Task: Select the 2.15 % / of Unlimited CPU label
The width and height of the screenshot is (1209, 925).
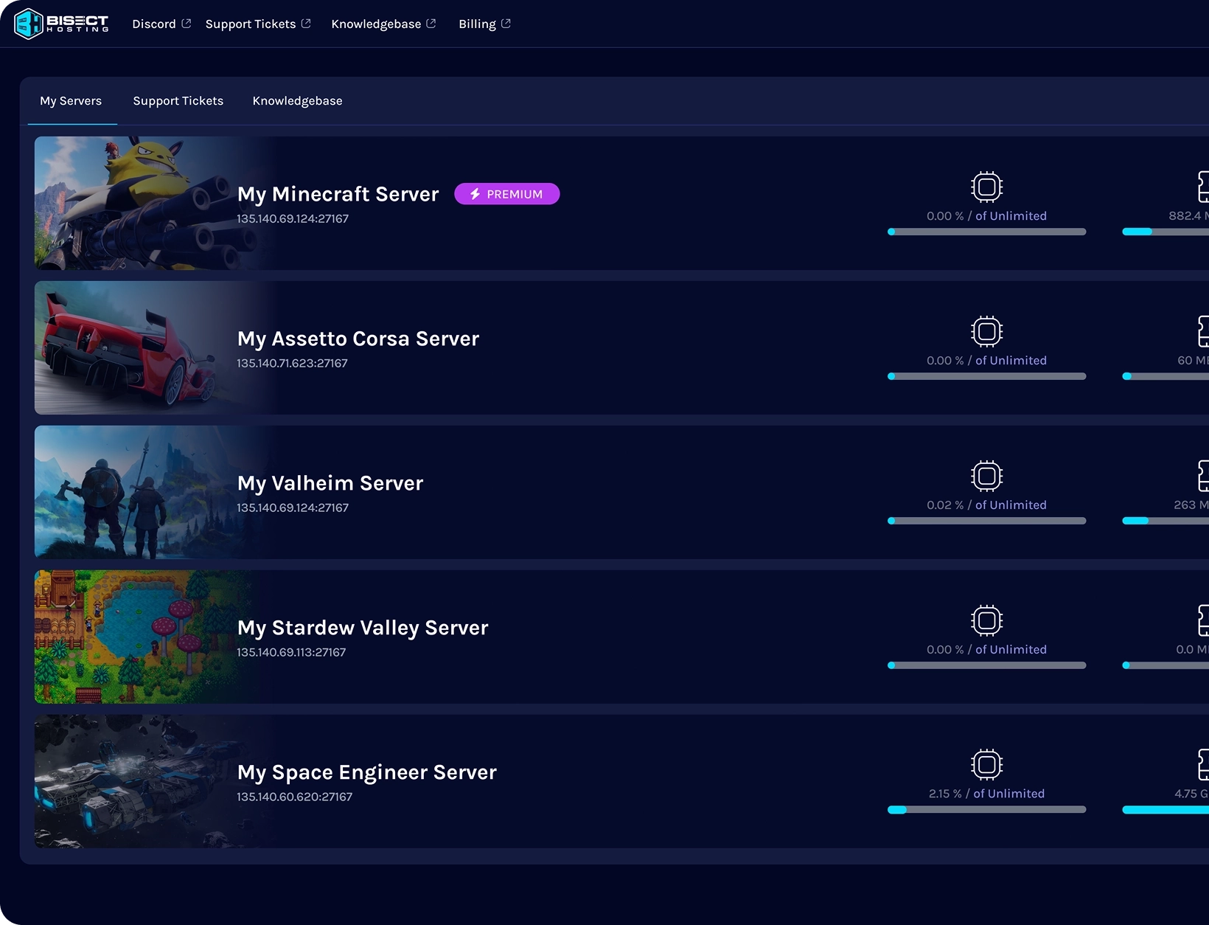Action: point(987,794)
